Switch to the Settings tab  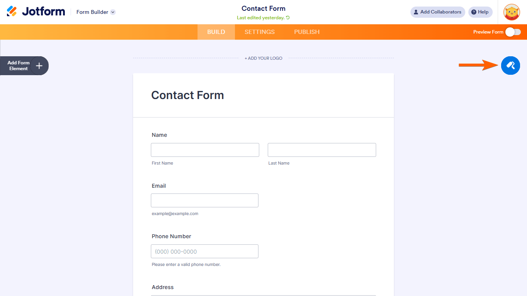(x=260, y=32)
